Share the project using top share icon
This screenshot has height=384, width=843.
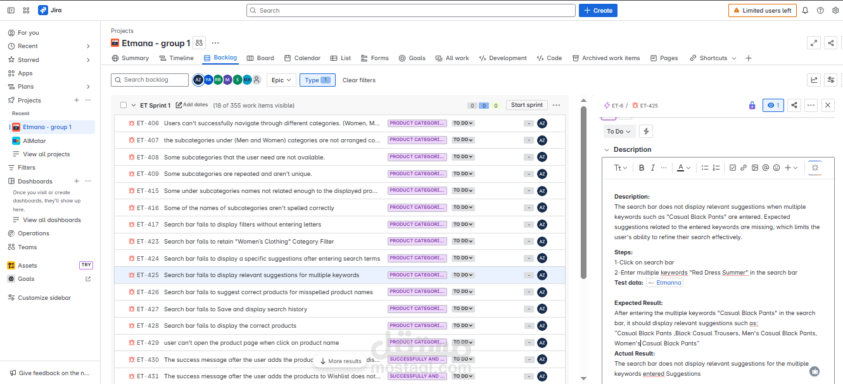tap(831, 42)
